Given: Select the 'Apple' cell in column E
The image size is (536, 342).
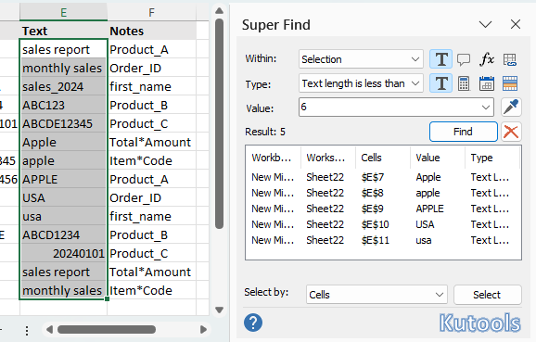Looking at the screenshot, I should point(64,142).
